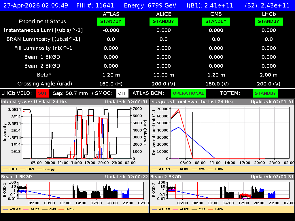
Task: Click the CMS column header
Action: 216,14
